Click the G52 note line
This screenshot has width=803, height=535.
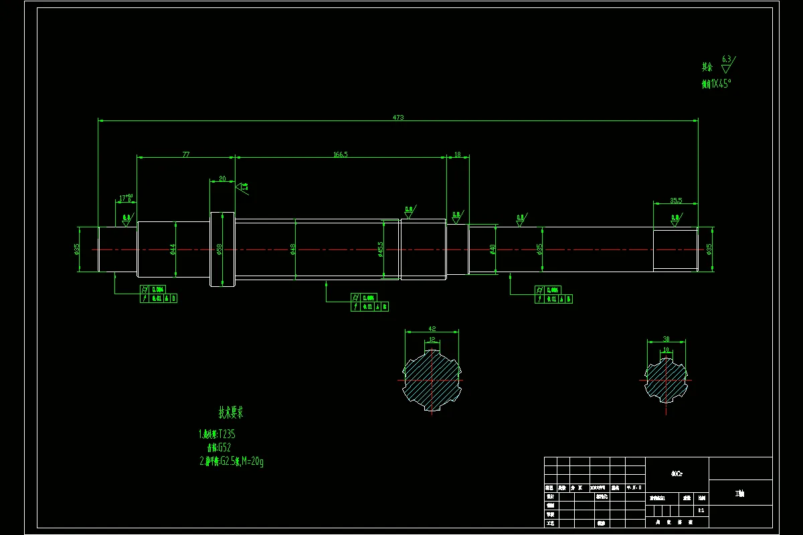[x=219, y=448]
